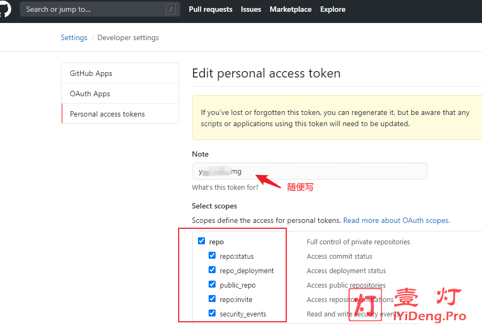Click the 'Select scopes' heading
Viewport: 482px width, 325px height.
(x=215, y=206)
